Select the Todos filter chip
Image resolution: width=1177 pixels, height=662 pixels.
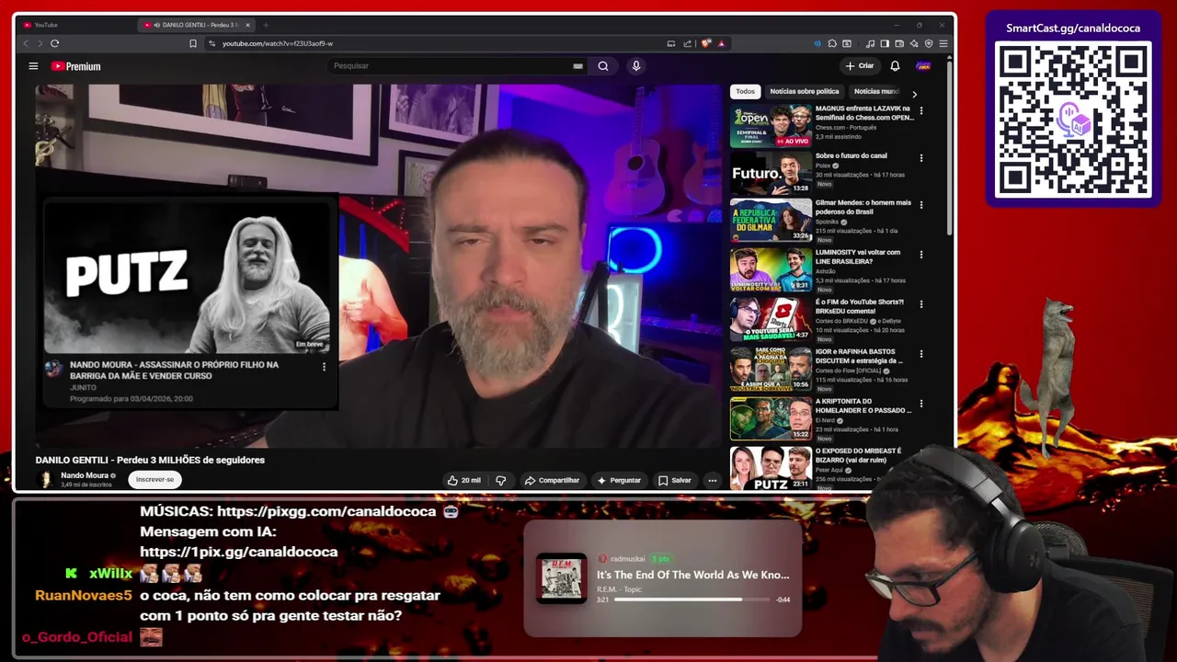pos(745,91)
